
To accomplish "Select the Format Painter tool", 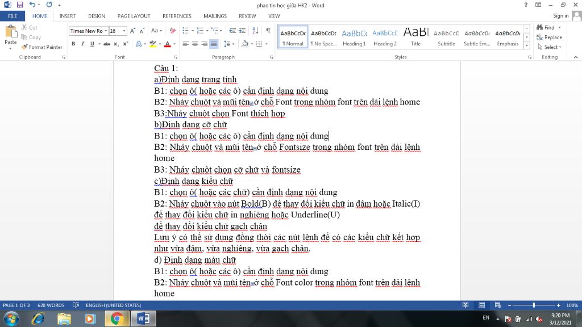I will point(41,47).
